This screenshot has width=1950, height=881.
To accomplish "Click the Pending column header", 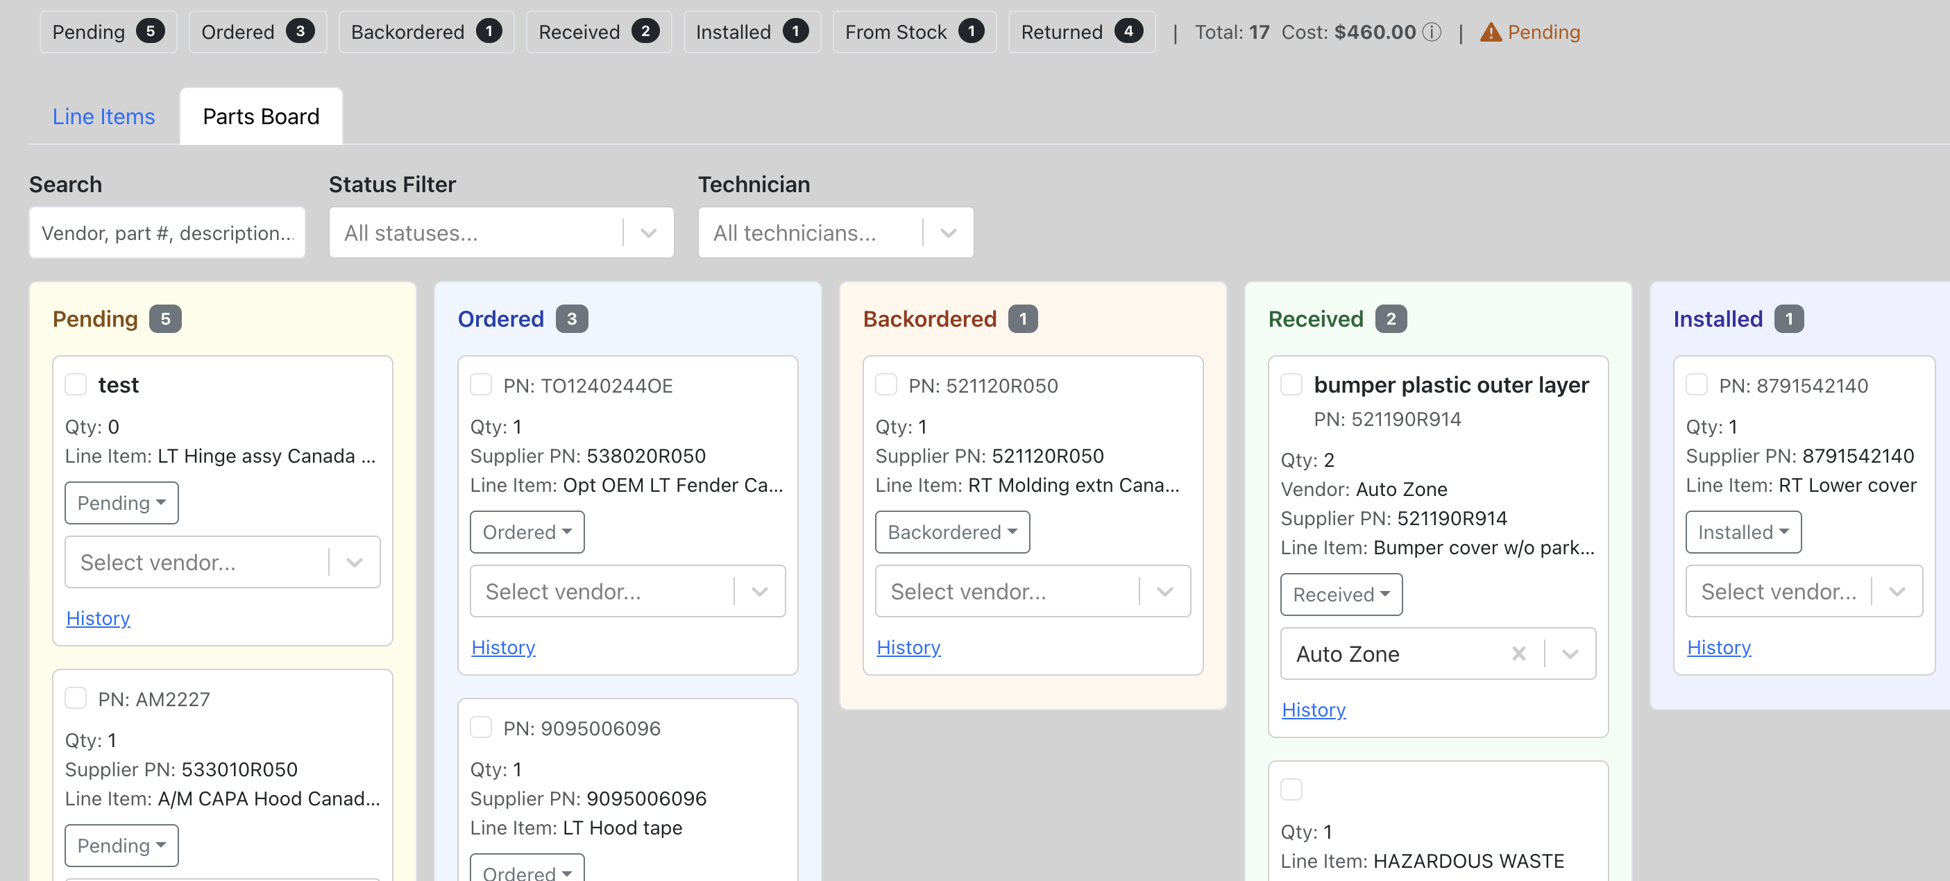I will [x=95, y=318].
